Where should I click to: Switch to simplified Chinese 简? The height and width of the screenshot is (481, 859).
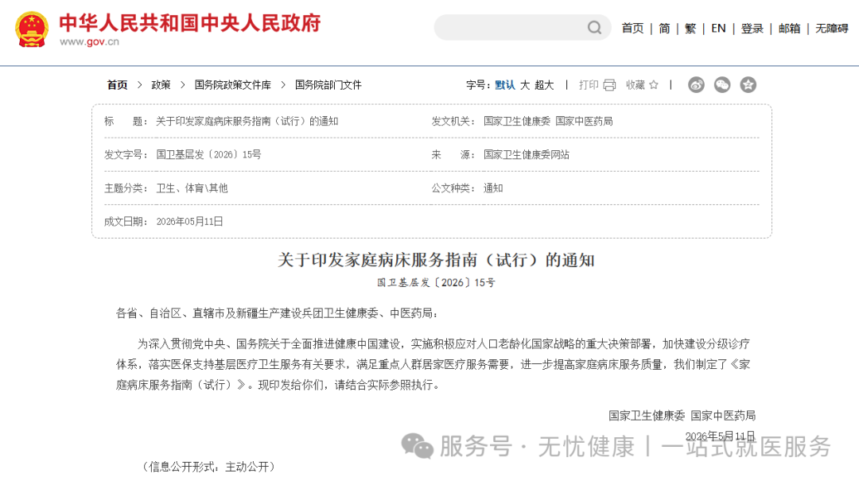pyautogui.click(x=664, y=29)
